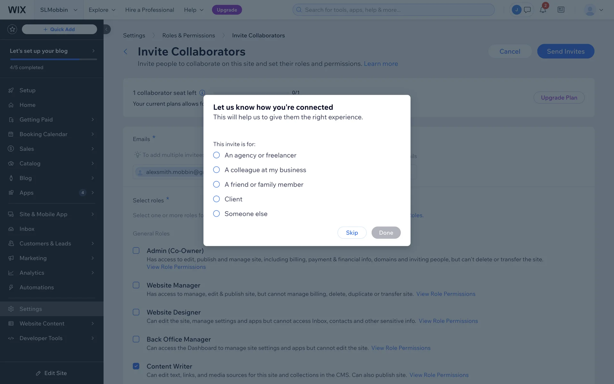Go to Automations in sidebar
Screen dimensions: 614x384
point(36,287)
